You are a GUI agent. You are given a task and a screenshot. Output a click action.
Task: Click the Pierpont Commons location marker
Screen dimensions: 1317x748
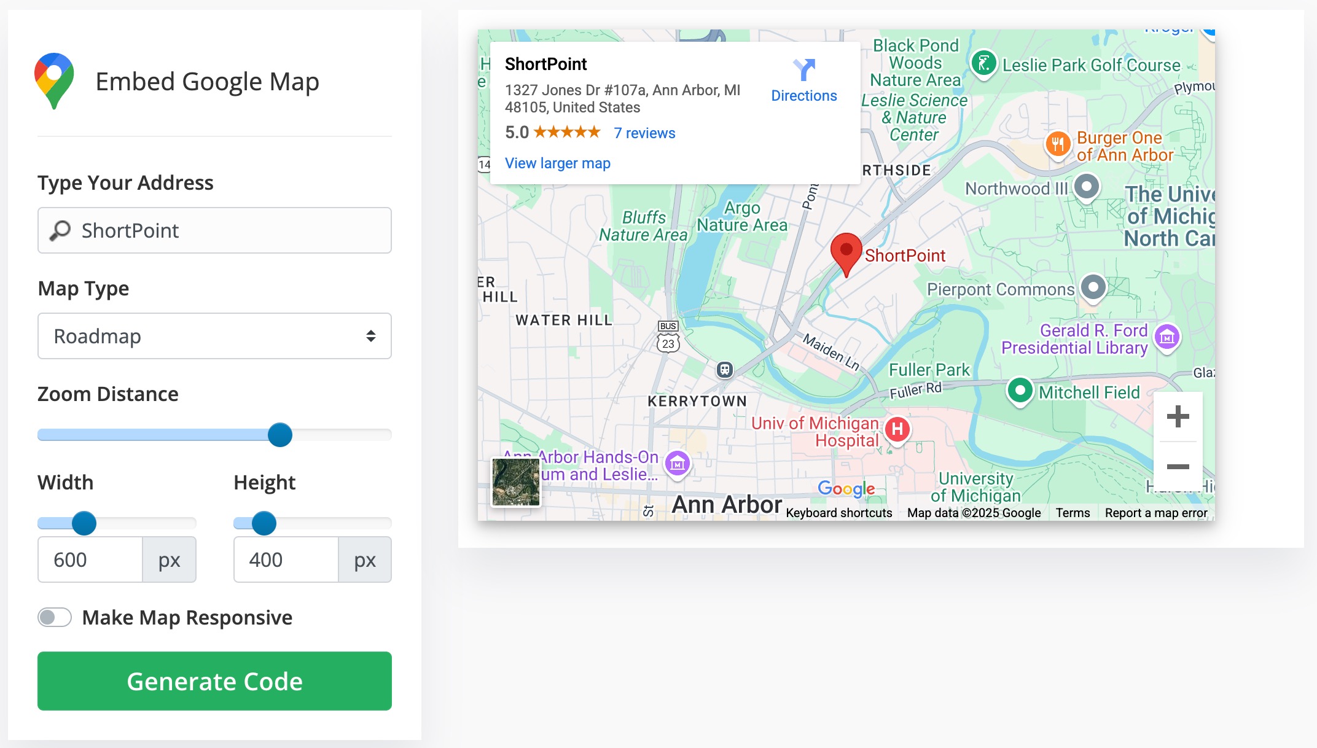point(1093,287)
